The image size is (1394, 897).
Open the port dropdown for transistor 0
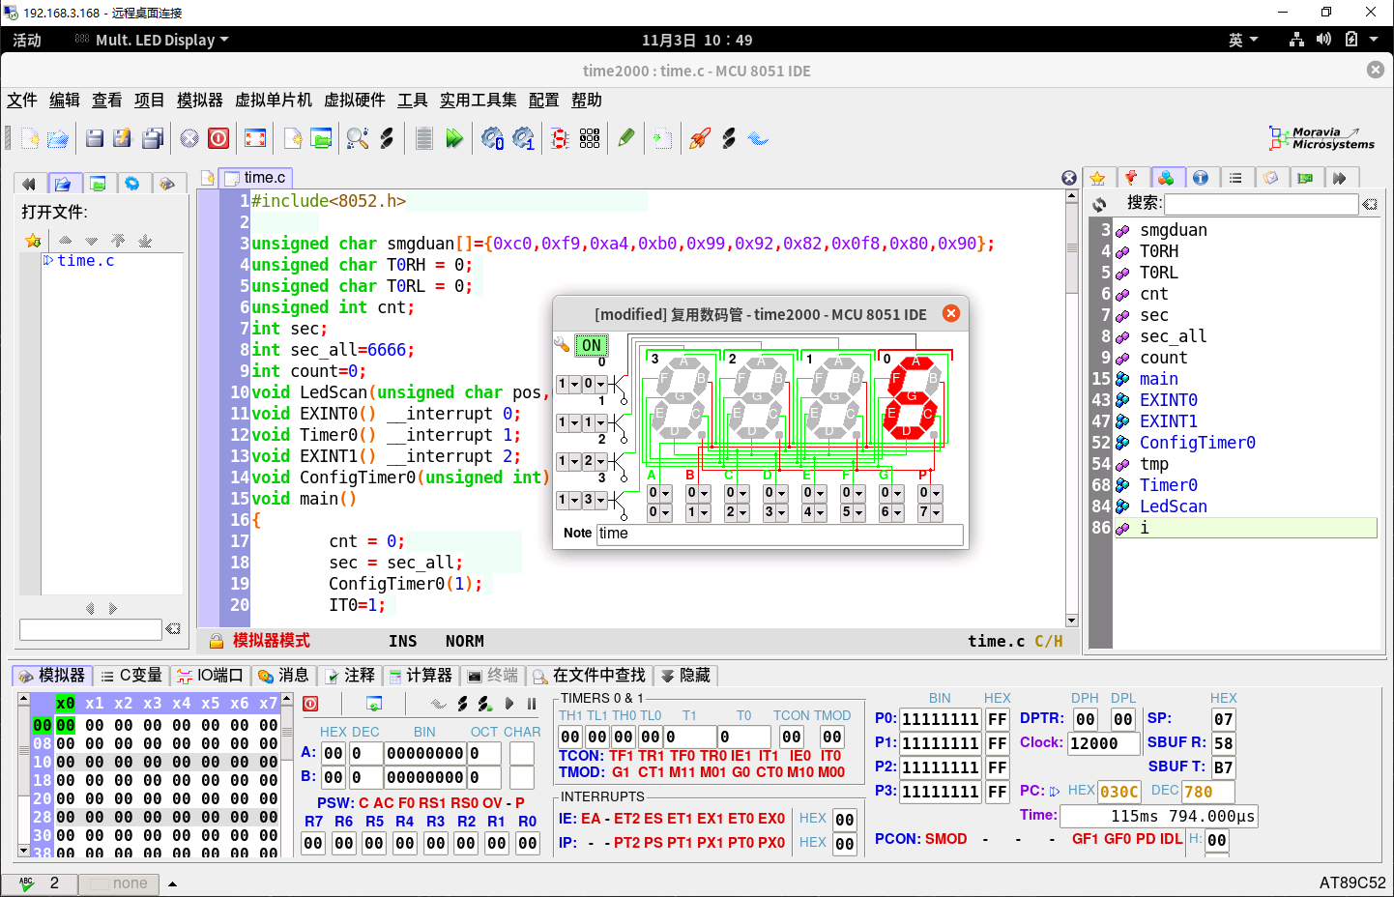pyautogui.click(x=567, y=384)
